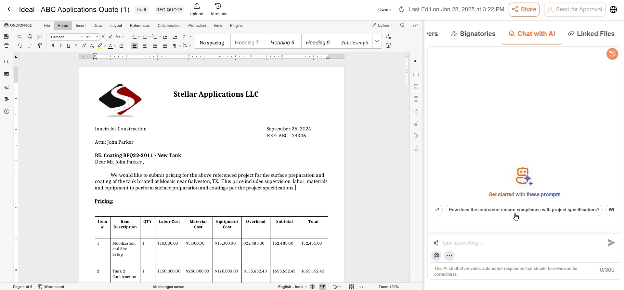
Task: Toggle spell checking in the status bar
Action: (322, 287)
